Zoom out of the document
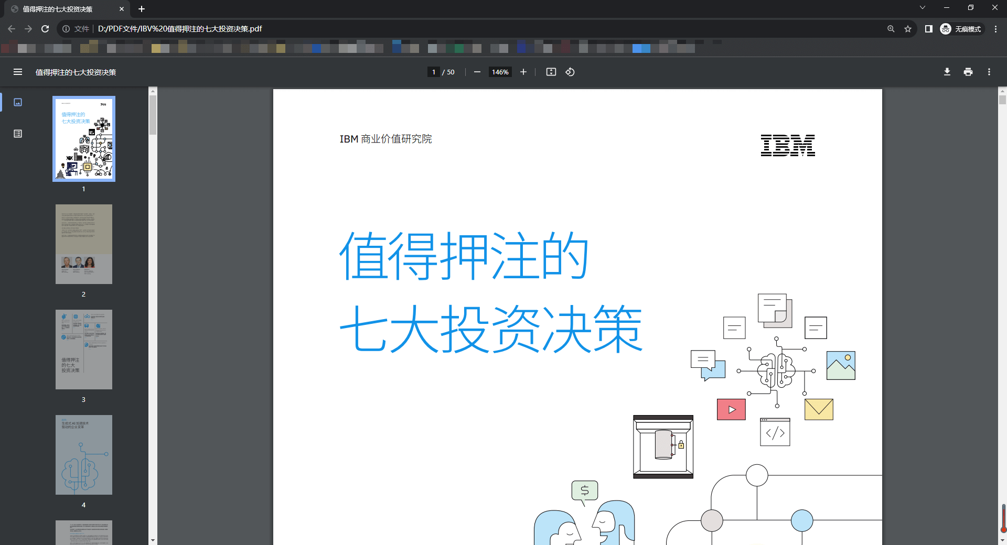The width and height of the screenshot is (1007, 545). (x=477, y=72)
